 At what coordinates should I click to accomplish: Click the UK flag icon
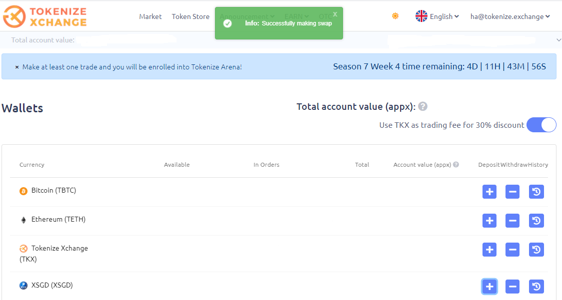pyautogui.click(x=421, y=16)
